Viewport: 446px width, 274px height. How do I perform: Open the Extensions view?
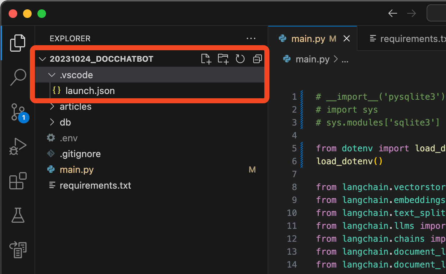pos(18,181)
